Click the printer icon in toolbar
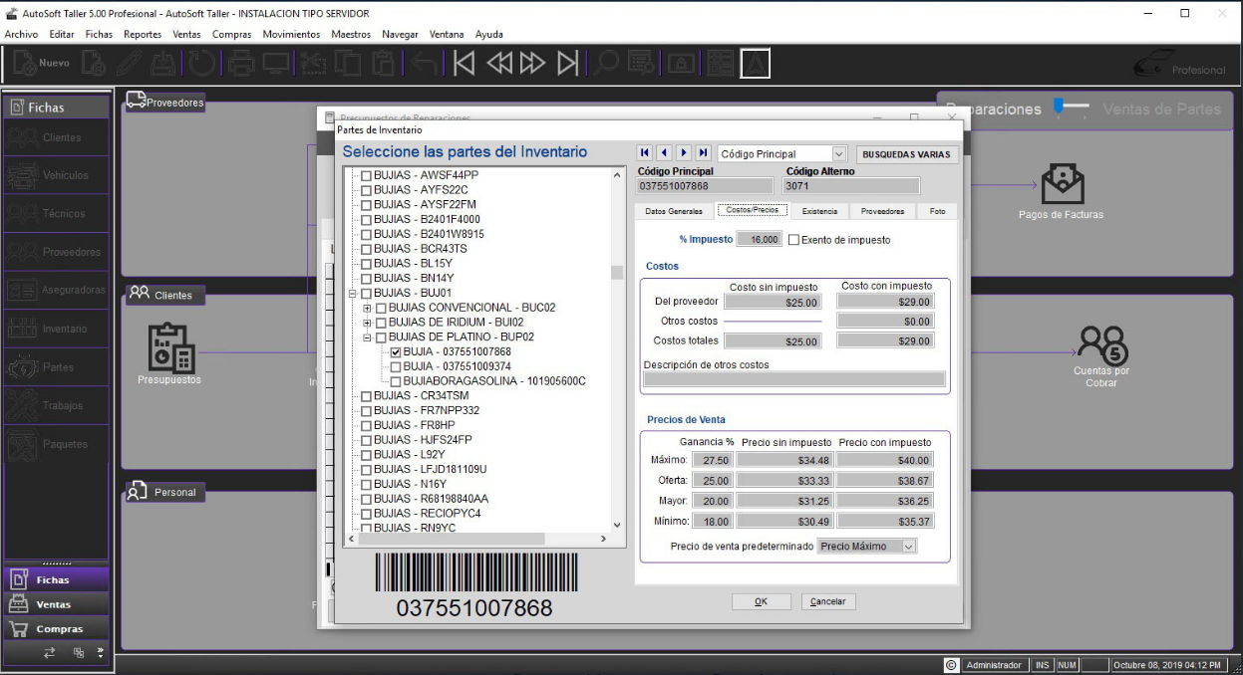Viewport: 1243px width, 675px height. pos(240,64)
